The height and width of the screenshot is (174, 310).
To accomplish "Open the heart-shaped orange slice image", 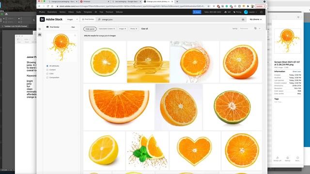I will click(x=195, y=151).
